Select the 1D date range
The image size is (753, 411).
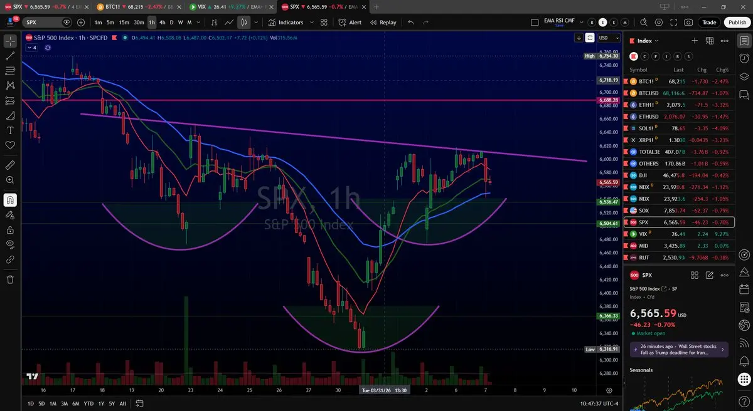[31, 403]
